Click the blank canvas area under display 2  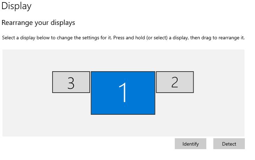175,112
